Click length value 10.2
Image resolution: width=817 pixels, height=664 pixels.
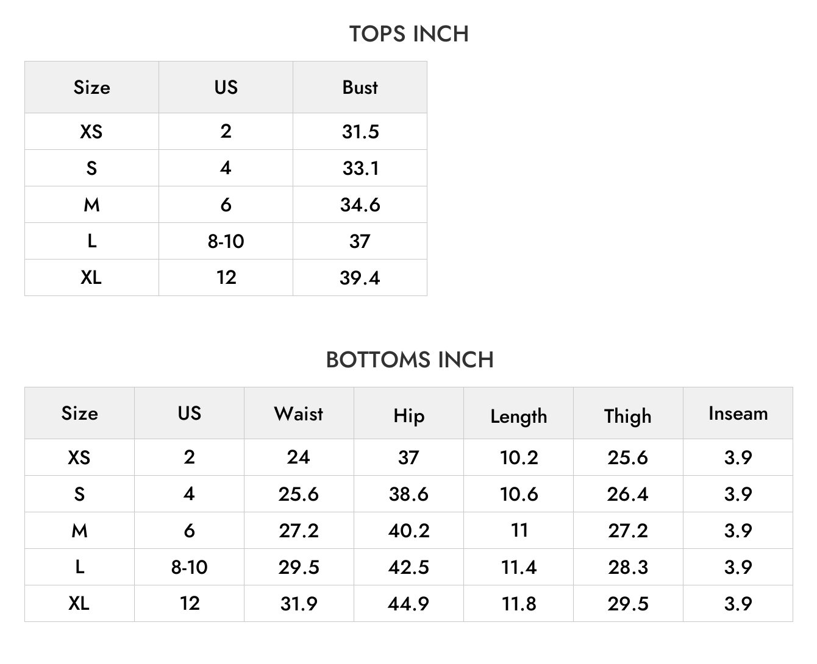[x=519, y=457]
